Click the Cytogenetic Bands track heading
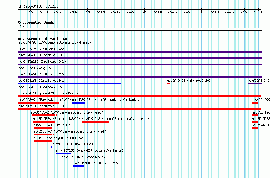Image resolution: width=270 pixels, height=178 pixels. click(x=36, y=22)
